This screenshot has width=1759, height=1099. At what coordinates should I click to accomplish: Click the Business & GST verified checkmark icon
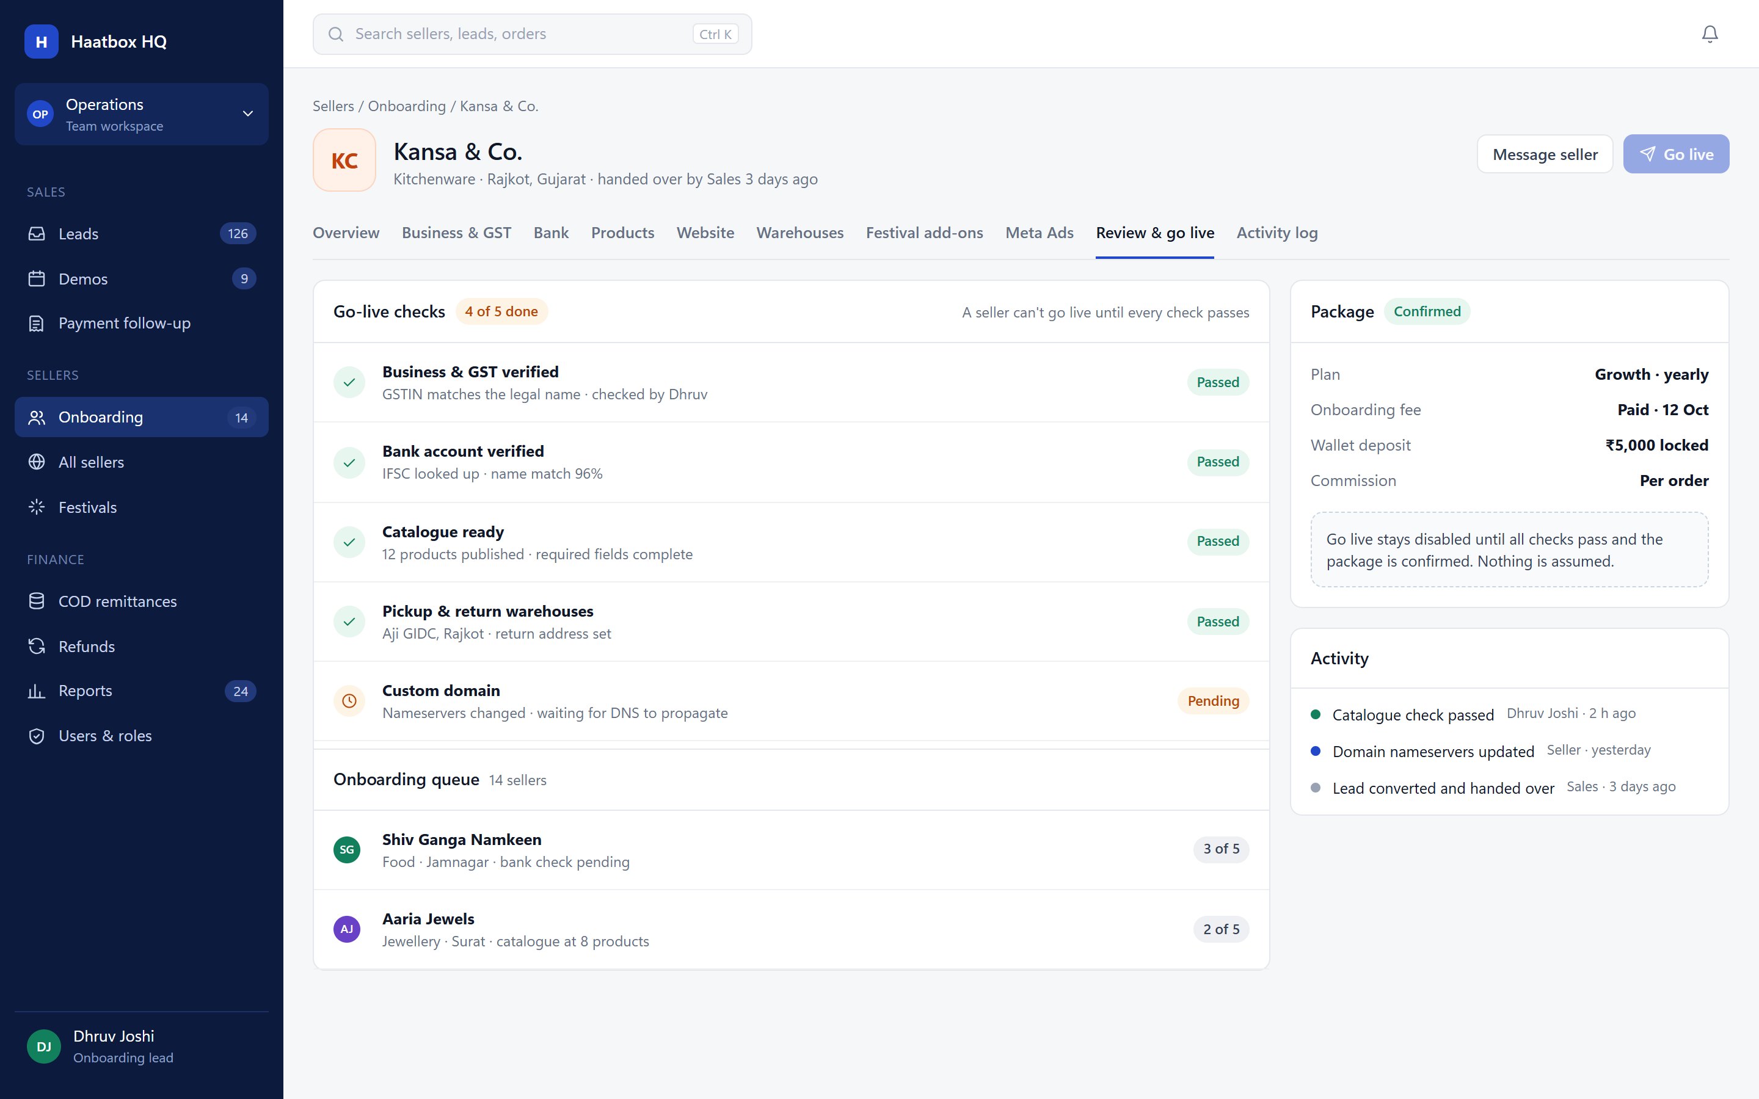[x=349, y=382]
